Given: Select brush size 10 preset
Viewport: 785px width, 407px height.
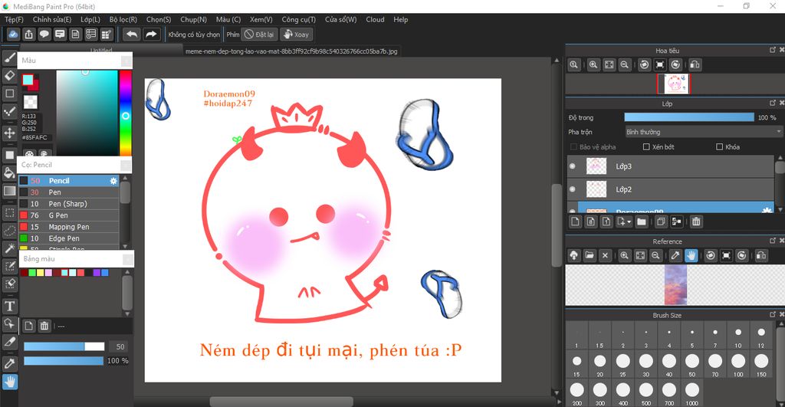Looking at the screenshot, I should pos(738,336).
